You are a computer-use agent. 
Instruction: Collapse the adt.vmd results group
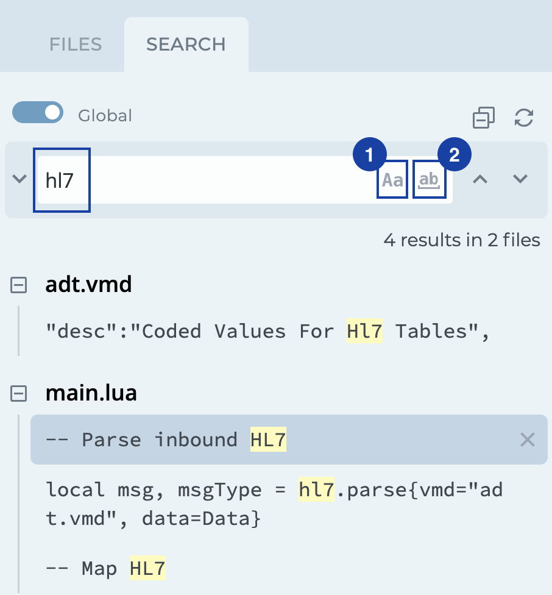pyautogui.click(x=19, y=285)
